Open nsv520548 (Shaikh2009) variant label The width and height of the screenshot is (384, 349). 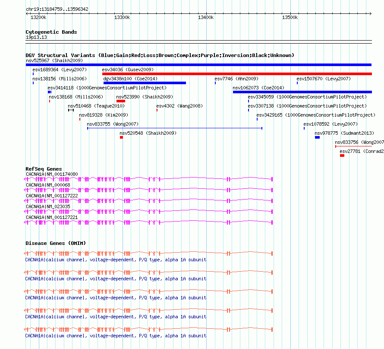tap(148, 133)
